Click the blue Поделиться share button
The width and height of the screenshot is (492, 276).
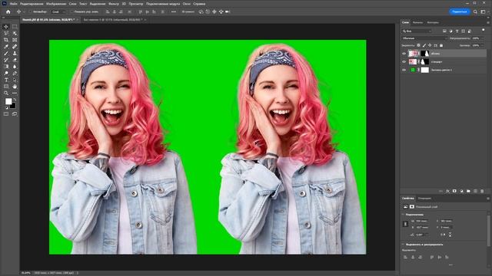[x=460, y=11]
